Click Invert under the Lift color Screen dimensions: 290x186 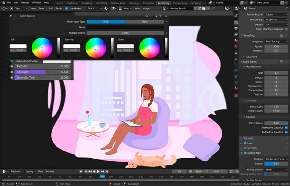coord(18,50)
